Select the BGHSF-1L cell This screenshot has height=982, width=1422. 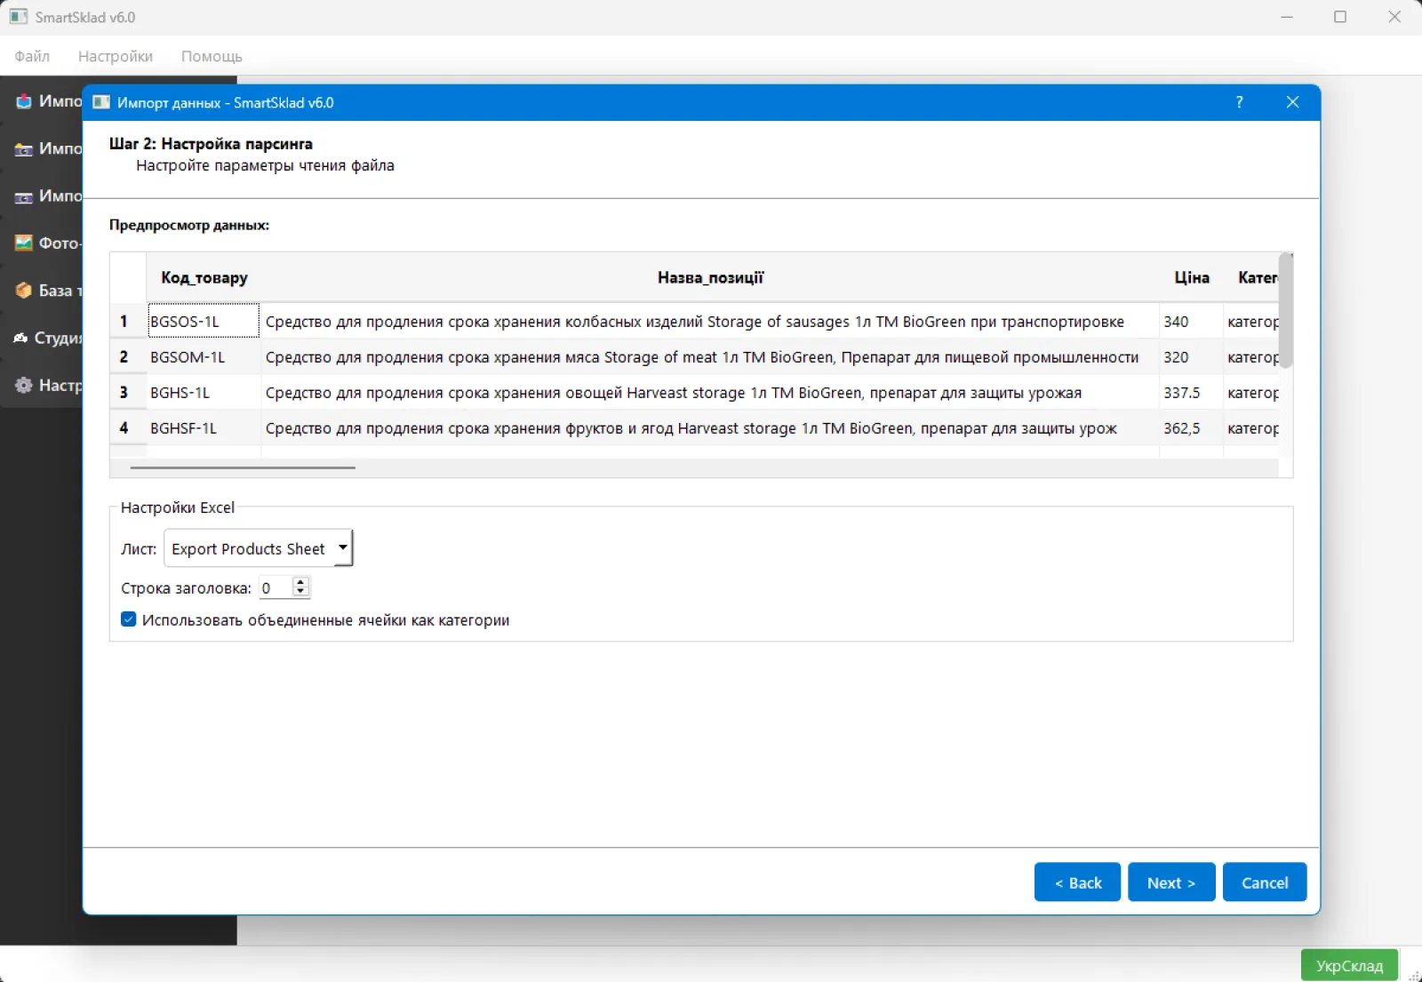click(x=204, y=427)
